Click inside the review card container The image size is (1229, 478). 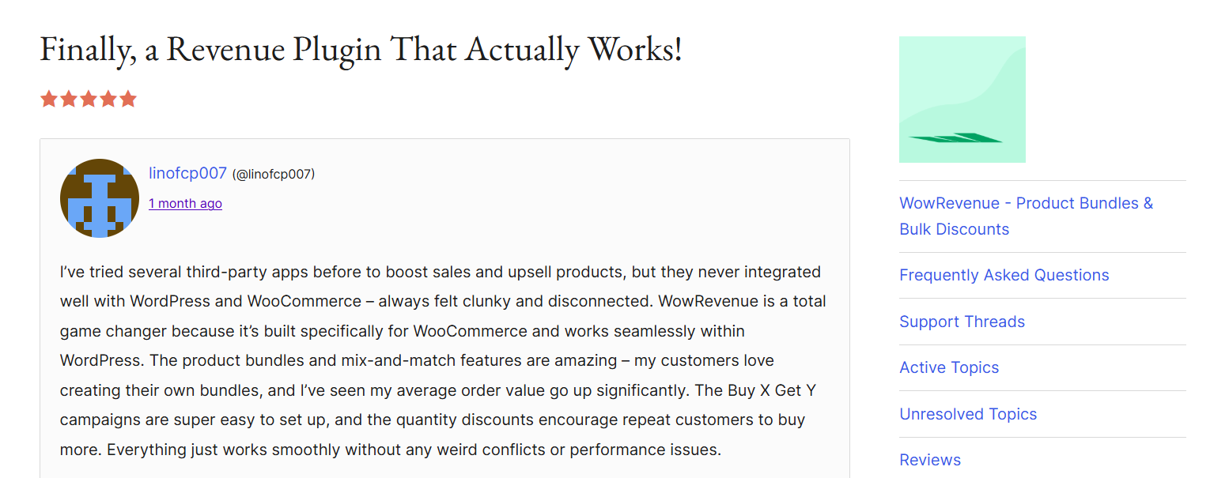pos(444,308)
